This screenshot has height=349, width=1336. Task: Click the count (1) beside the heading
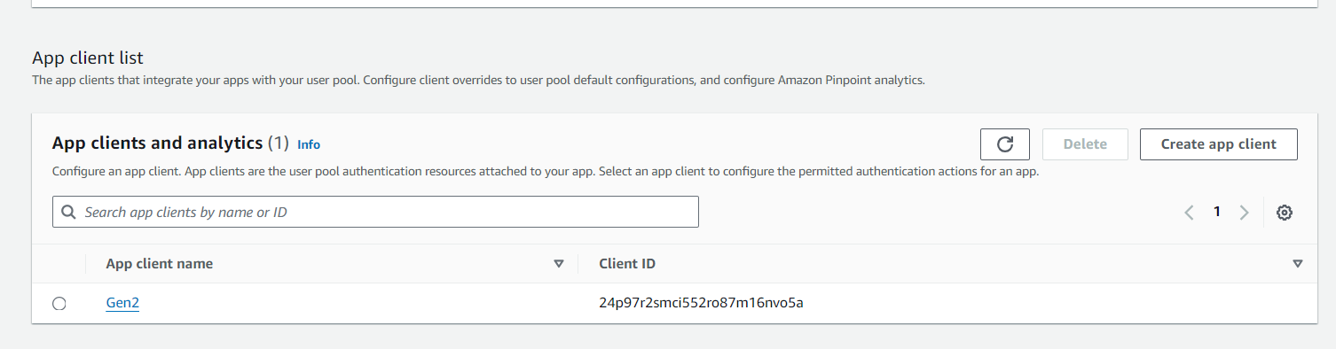[x=279, y=143]
